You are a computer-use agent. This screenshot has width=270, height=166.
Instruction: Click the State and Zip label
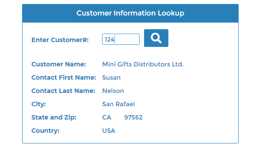(x=54, y=117)
